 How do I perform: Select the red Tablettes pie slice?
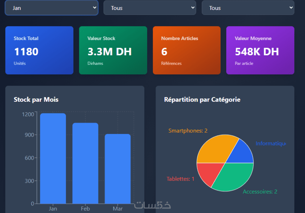pos(208,172)
